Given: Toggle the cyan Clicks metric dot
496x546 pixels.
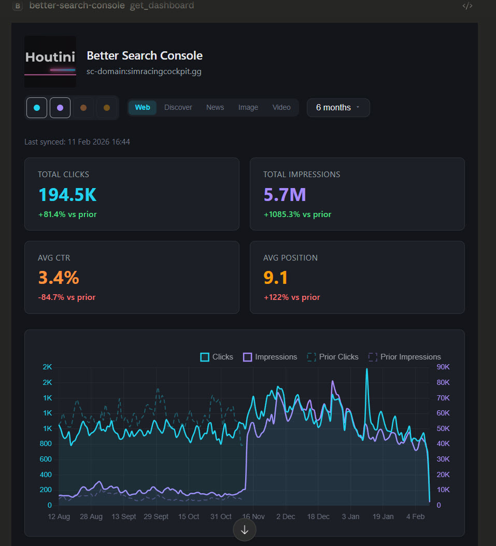Looking at the screenshot, I should 36,107.
